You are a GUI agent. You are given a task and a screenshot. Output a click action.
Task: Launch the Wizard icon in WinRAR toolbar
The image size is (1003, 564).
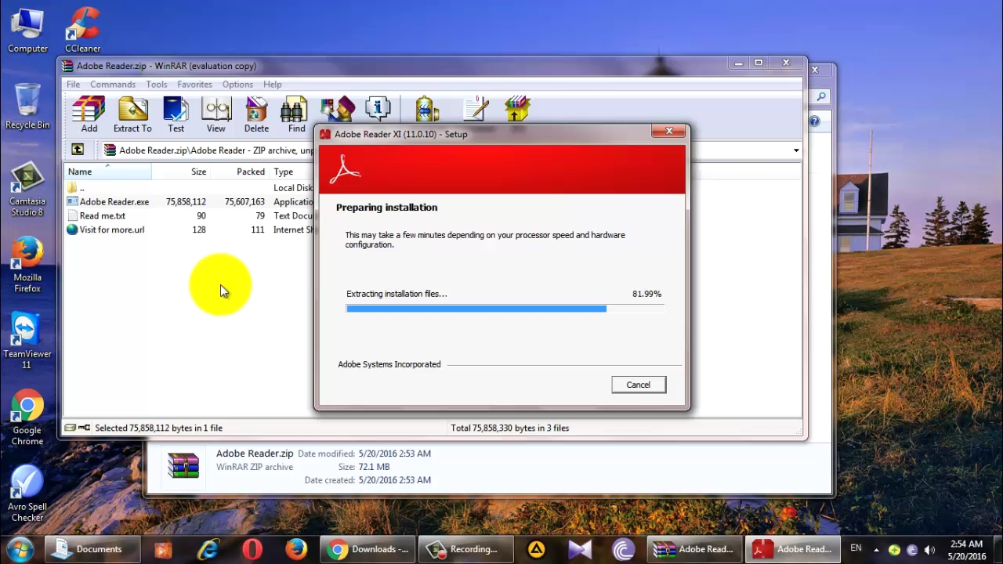pos(337,109)
